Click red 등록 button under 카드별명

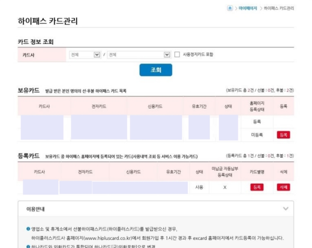click(x=257, y=187)
